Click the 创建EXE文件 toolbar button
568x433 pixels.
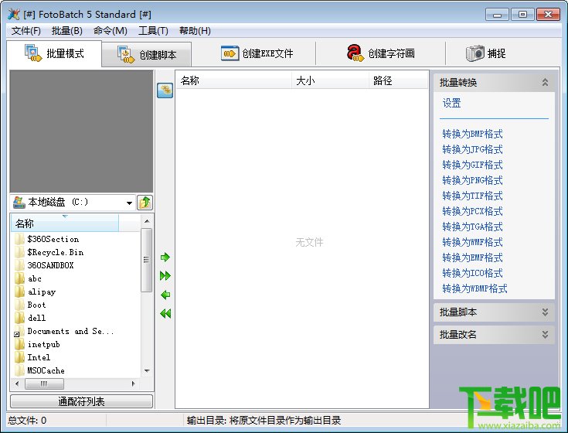point(257,53)
